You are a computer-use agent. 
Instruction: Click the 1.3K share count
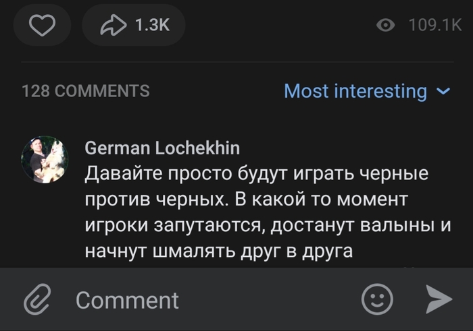152,26
